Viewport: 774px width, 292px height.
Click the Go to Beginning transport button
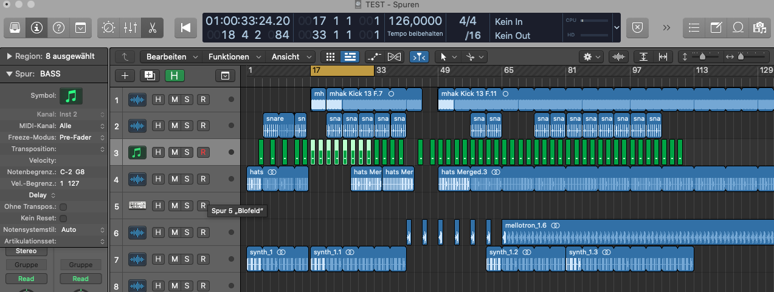tap(185, 28)
